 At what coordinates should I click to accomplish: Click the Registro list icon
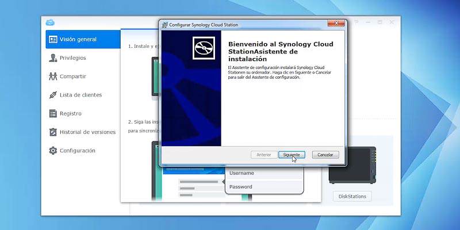tap(53, 113)
